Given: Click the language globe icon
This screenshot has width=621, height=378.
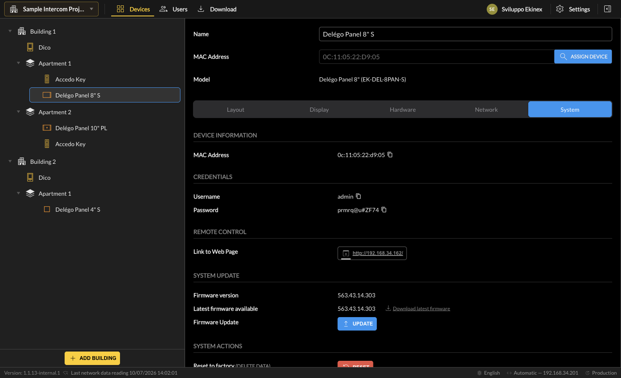Looking at the screenshot, I should pyautogui.click(x=480, y=373).
